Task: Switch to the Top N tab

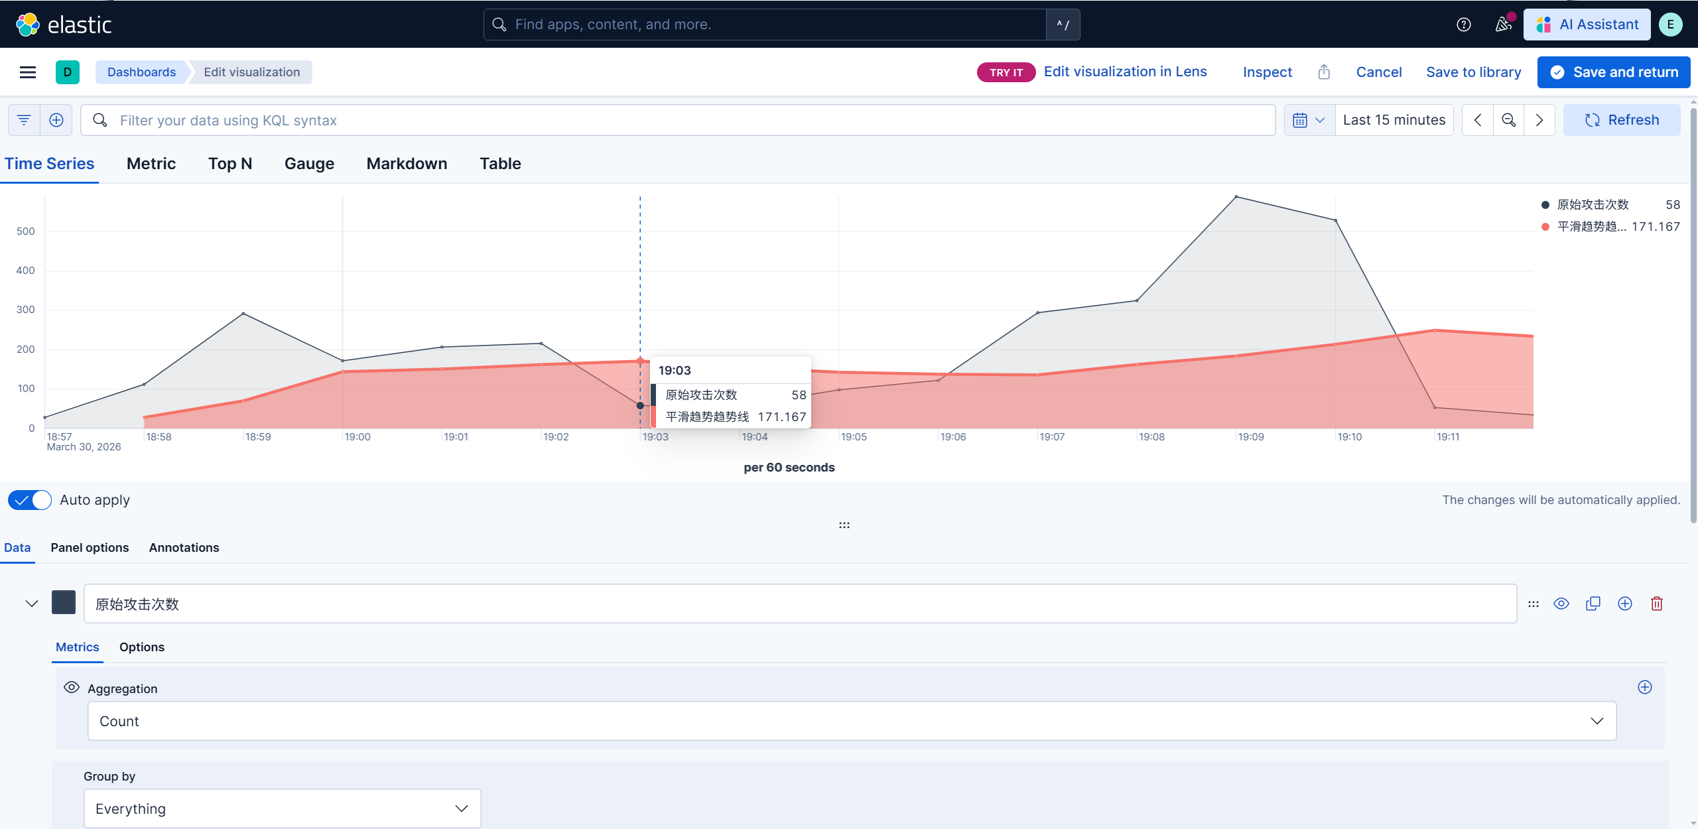Action: click(x=230, y=164)
